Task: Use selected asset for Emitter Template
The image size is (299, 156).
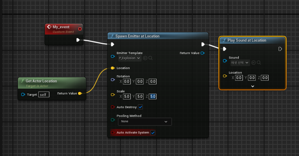Action: point(145,58)
